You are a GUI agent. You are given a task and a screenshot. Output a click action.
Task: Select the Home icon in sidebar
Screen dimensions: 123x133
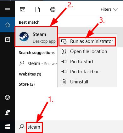pos(8,25)
